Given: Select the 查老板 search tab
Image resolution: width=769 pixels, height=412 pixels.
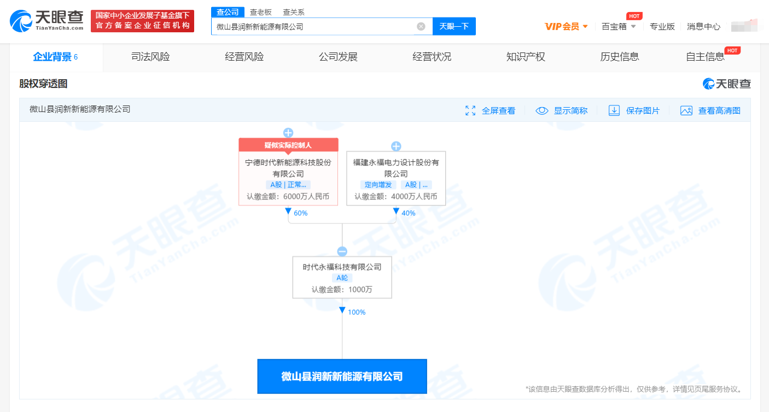Looking at the screenshot, I should pos(260,12).
